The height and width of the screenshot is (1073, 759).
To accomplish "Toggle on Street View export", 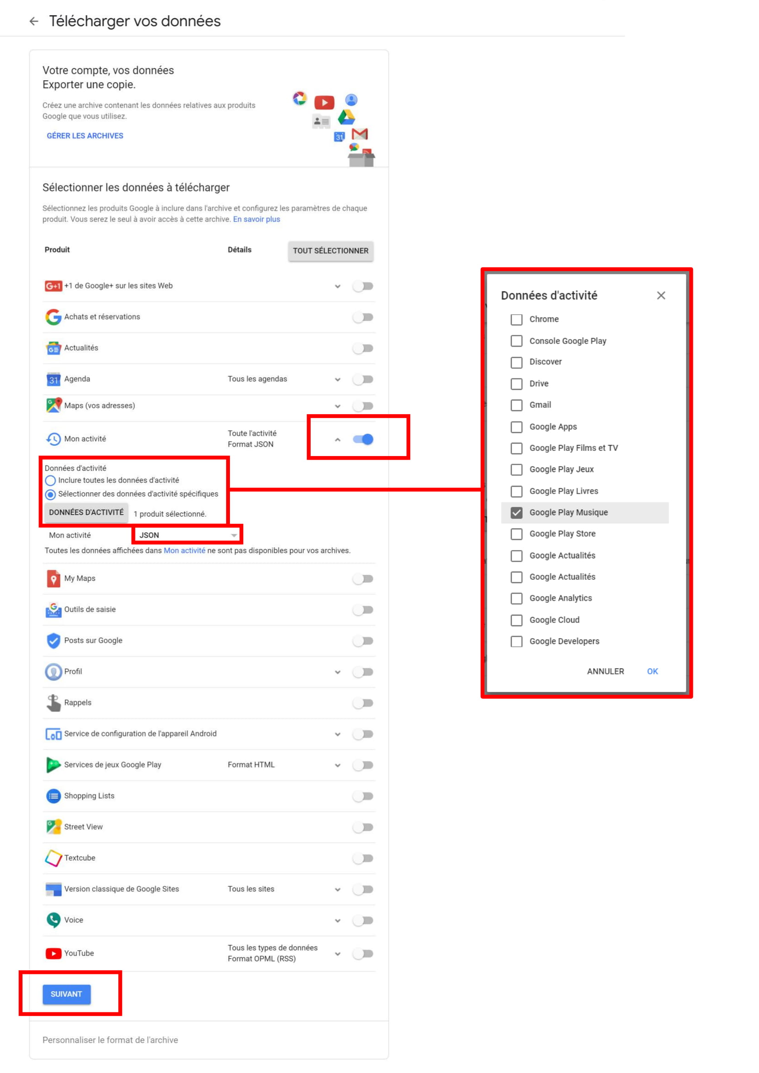I will pyautogui.click(x=363, y=828).
